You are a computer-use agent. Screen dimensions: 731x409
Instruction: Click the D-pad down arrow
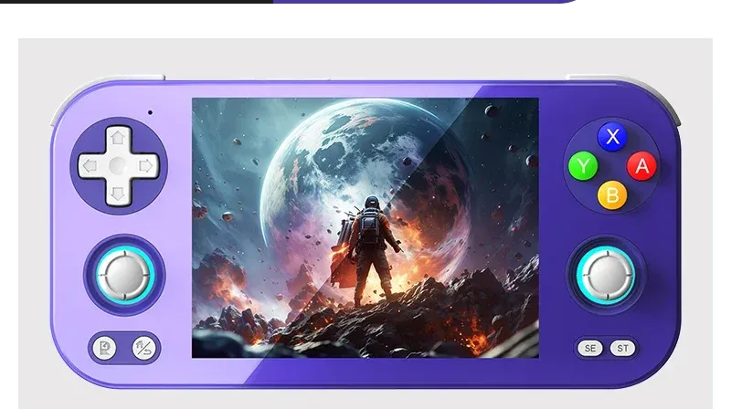[118, 194]
